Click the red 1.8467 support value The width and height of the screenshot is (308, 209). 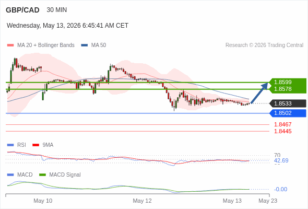(282, 124)
